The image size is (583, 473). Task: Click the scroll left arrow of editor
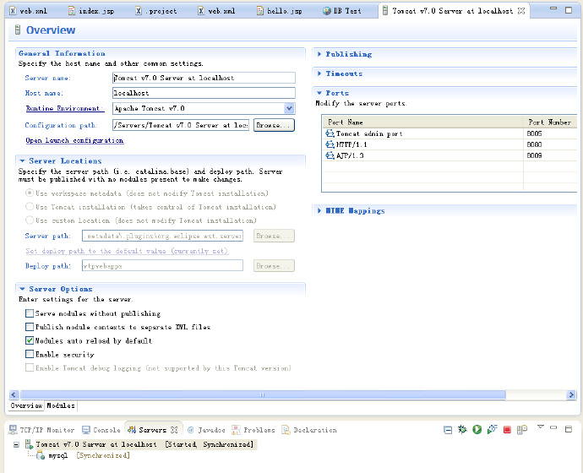[x=14, y=394]
